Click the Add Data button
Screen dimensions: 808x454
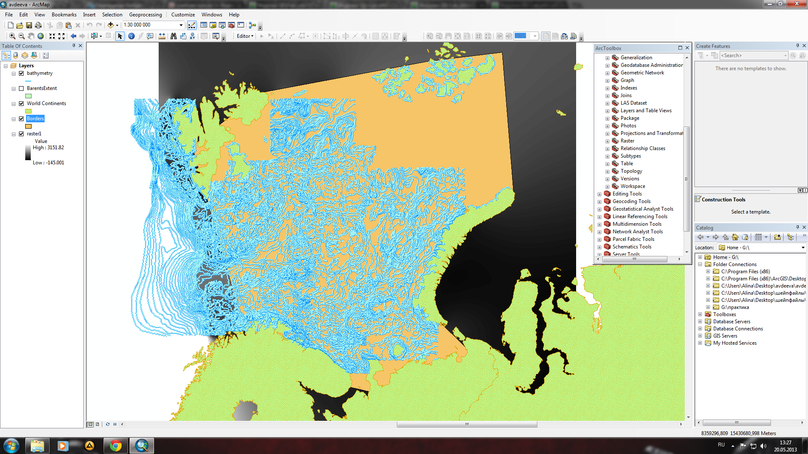pos(111,25)
